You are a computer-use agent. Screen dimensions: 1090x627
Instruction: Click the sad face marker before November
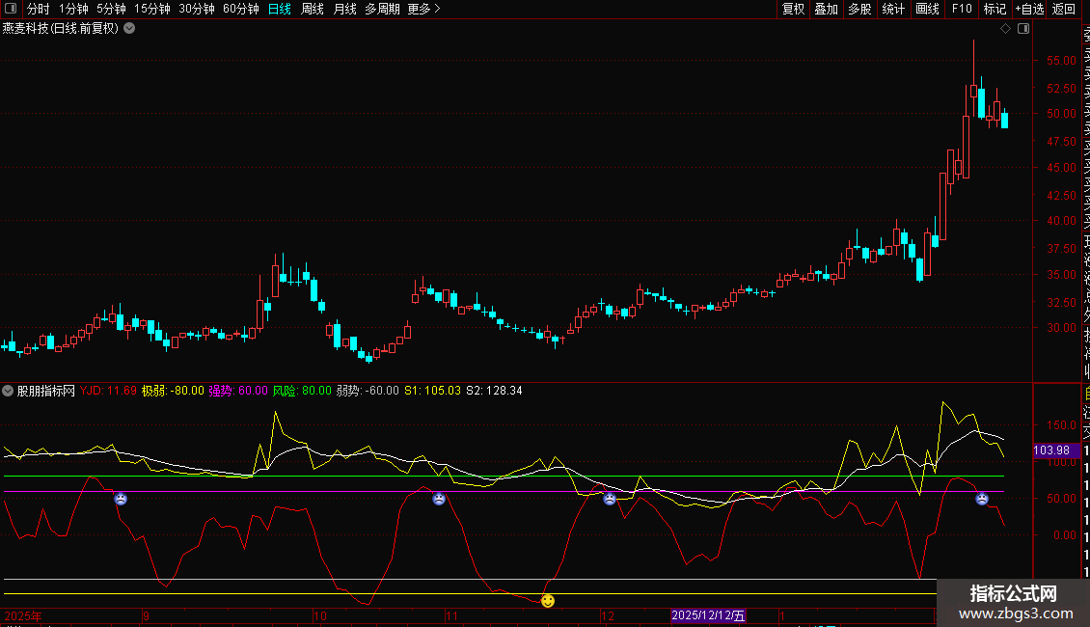coord(439,499)
